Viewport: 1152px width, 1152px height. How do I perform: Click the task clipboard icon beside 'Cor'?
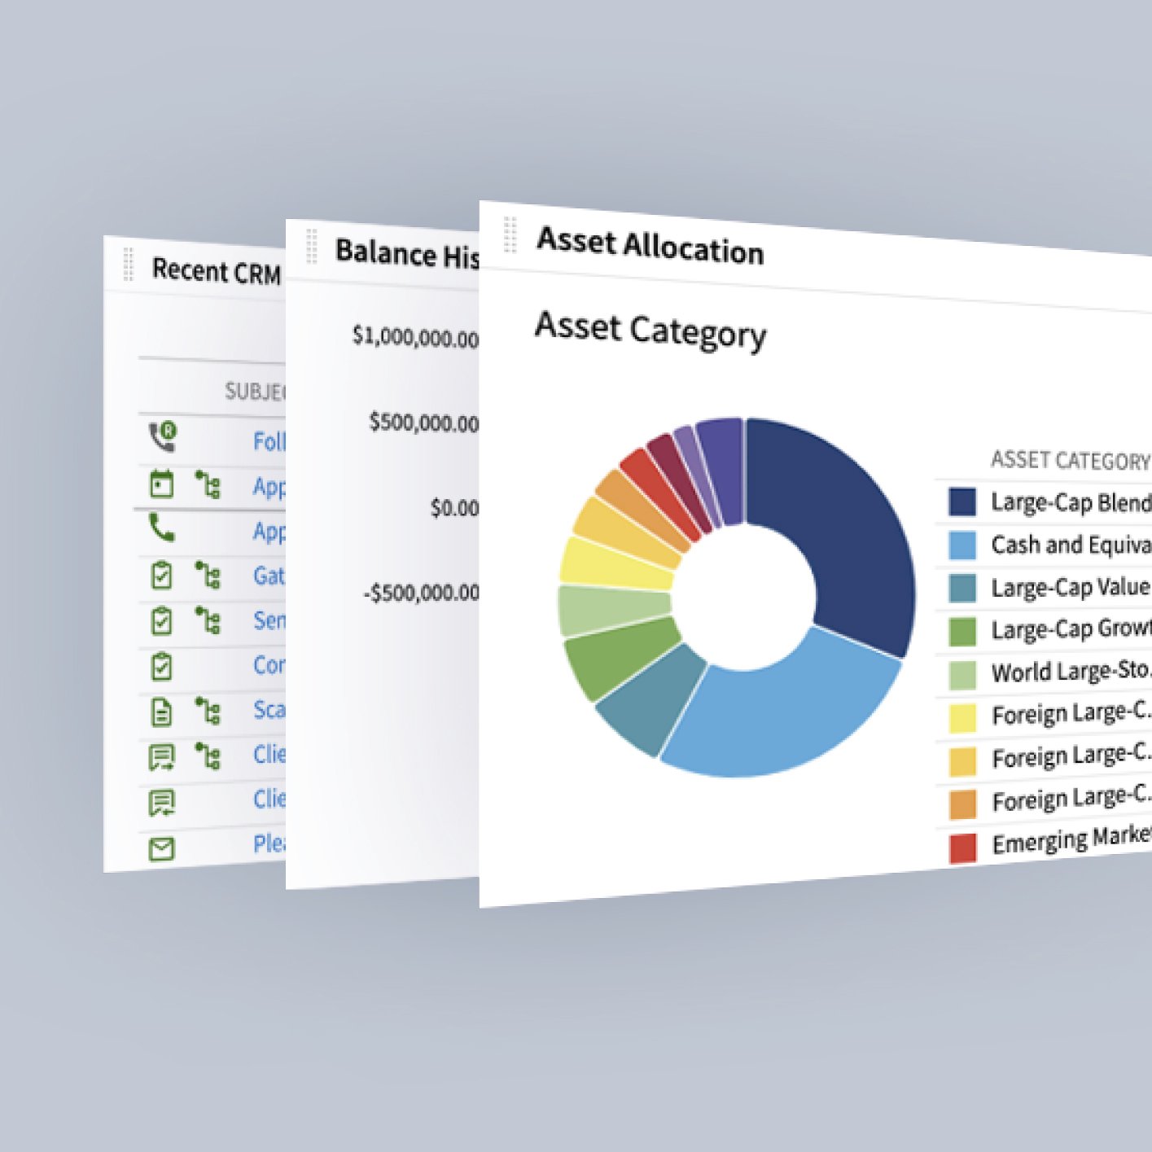[162, 667]
